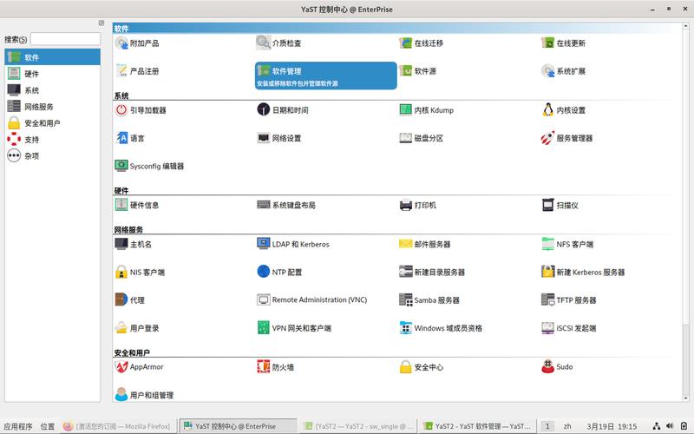694x434 pixels.
Task: Open 内核设置 kernel settings
Action: pos(563,110)
